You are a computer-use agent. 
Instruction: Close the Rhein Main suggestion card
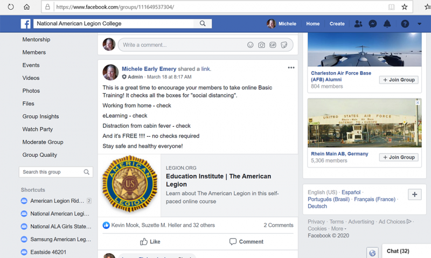[x=418, y=102]
